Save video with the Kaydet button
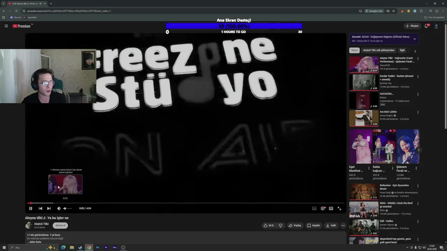This screenshot has width=447, height=251. 313,226
